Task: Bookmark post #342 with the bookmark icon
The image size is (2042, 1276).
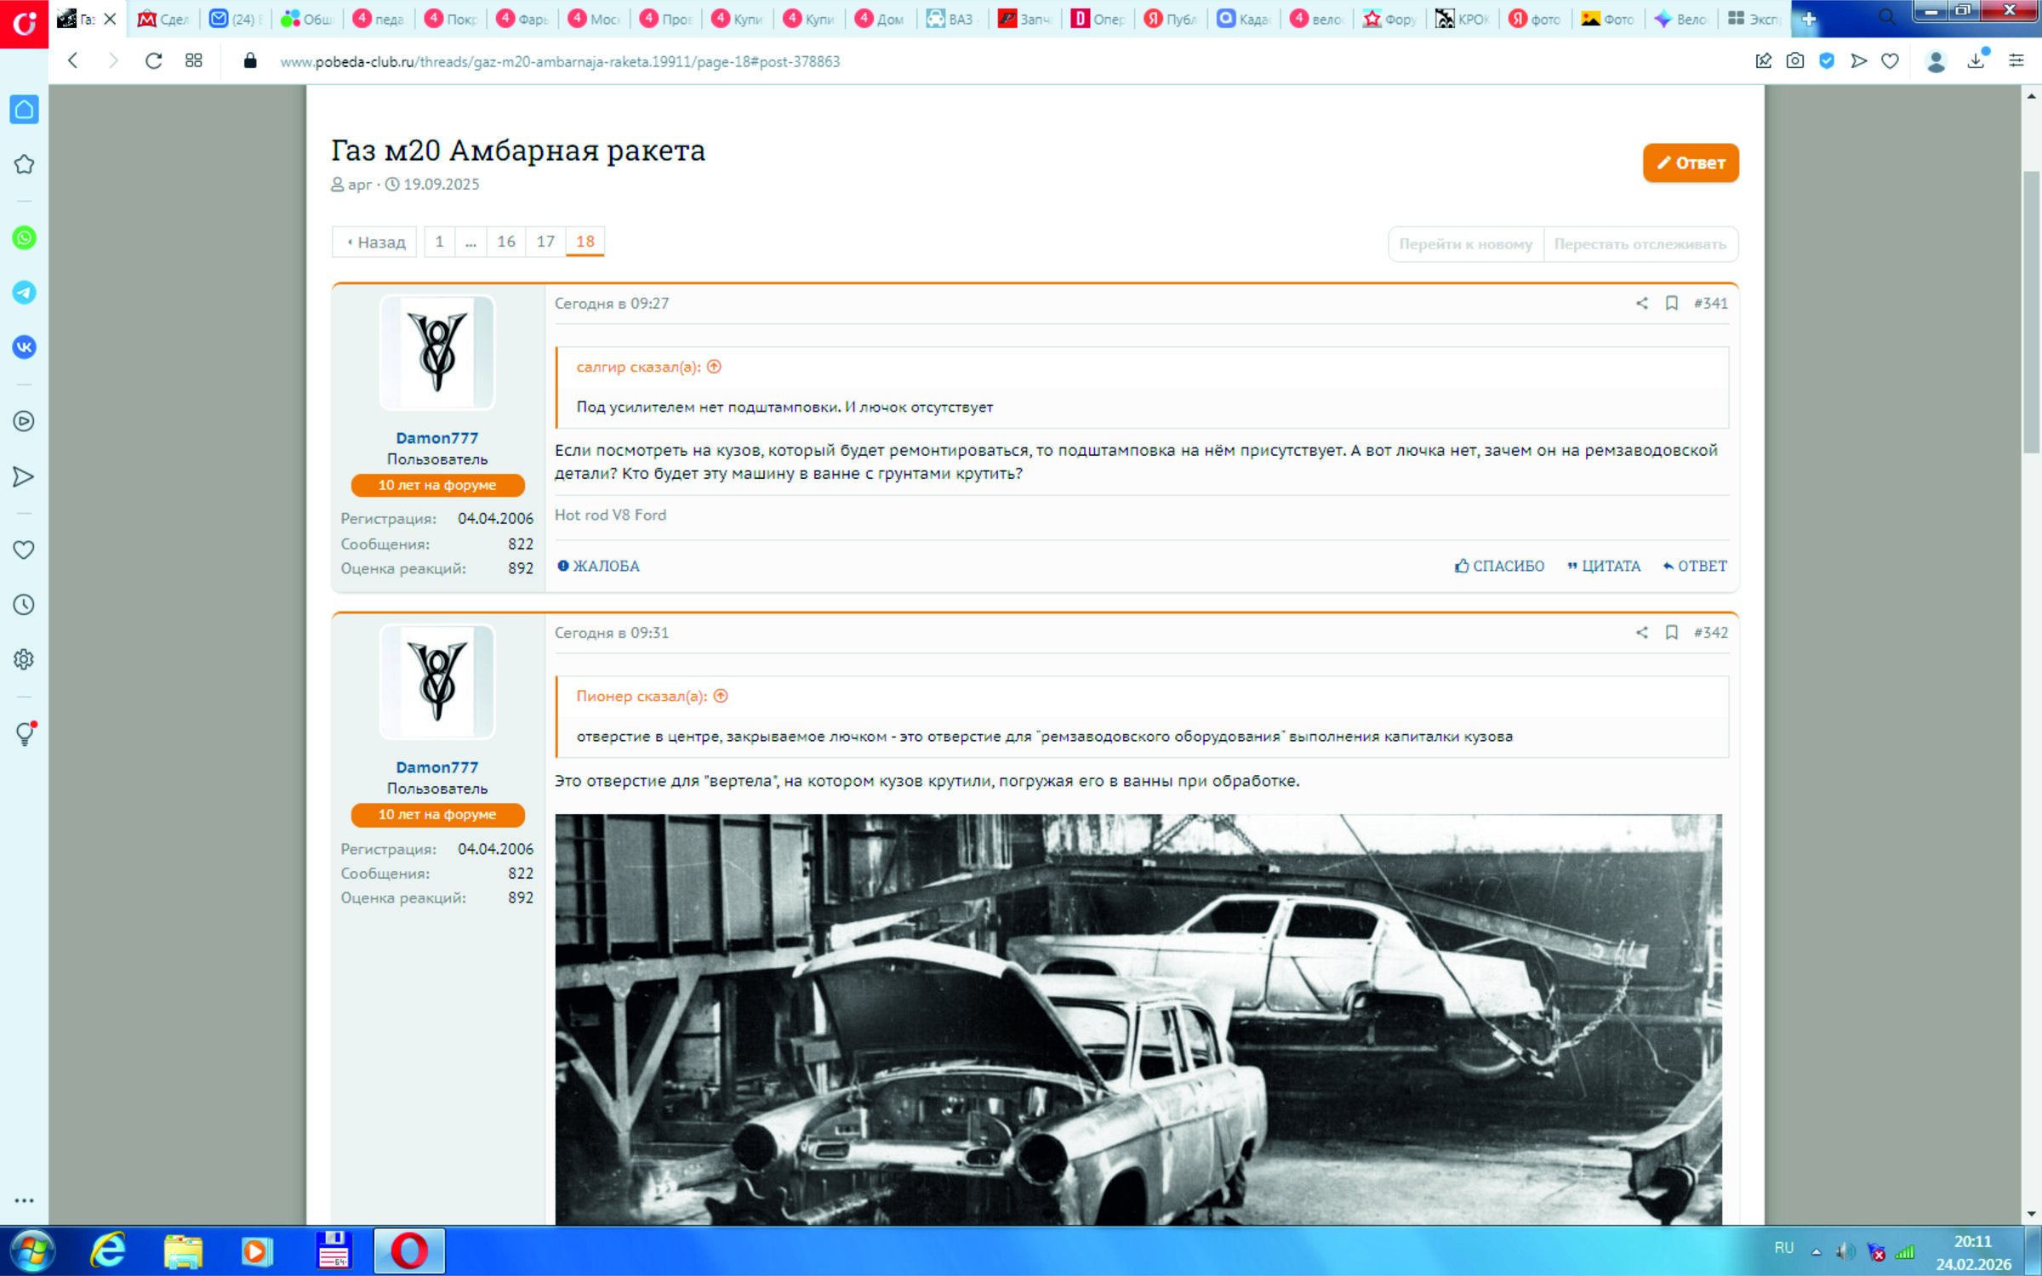Action: click(1671, 633)
